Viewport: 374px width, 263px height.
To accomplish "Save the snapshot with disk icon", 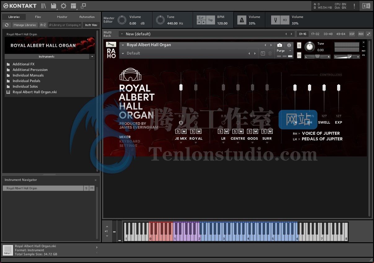I will (263, 53).
